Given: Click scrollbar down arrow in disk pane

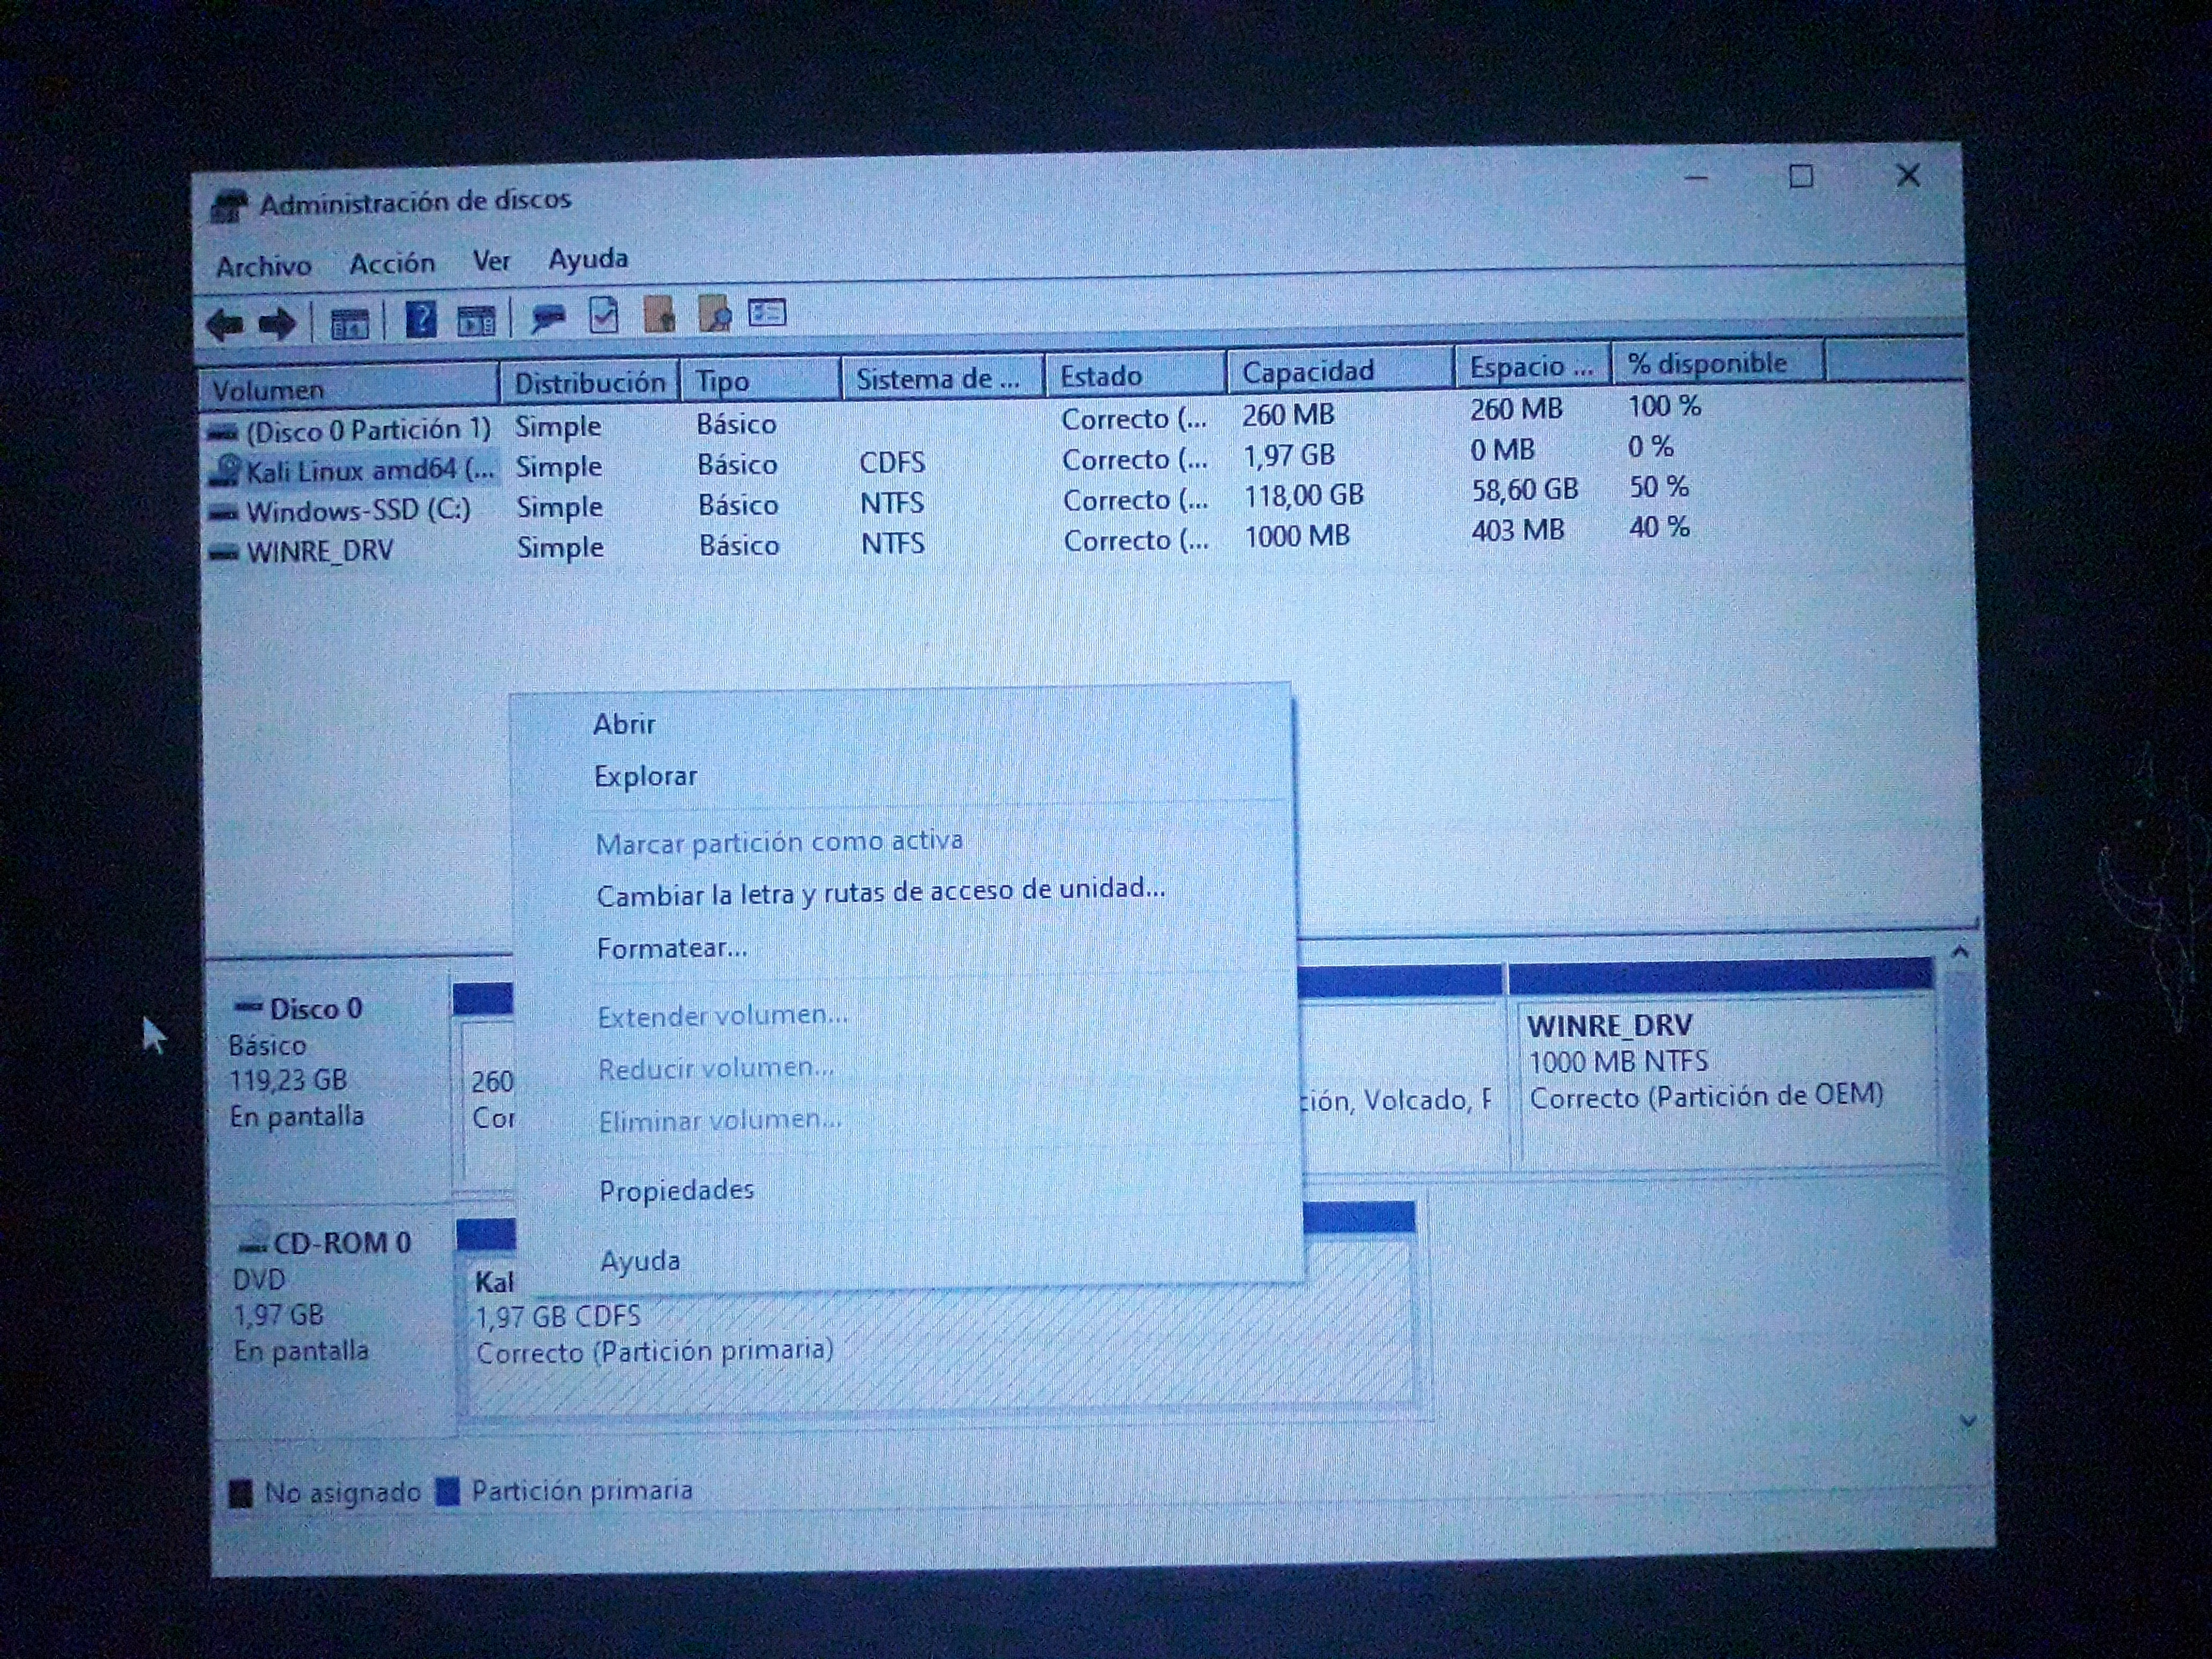Looking at the screenshot, I should [1968, 1421].
